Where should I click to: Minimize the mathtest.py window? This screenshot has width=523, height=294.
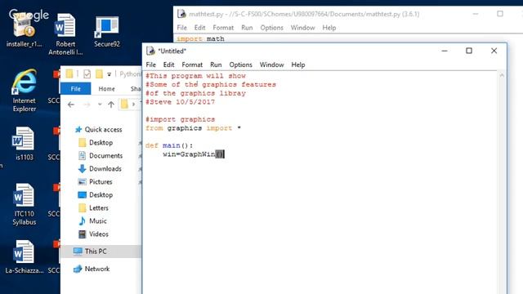[x=476, y=14]
